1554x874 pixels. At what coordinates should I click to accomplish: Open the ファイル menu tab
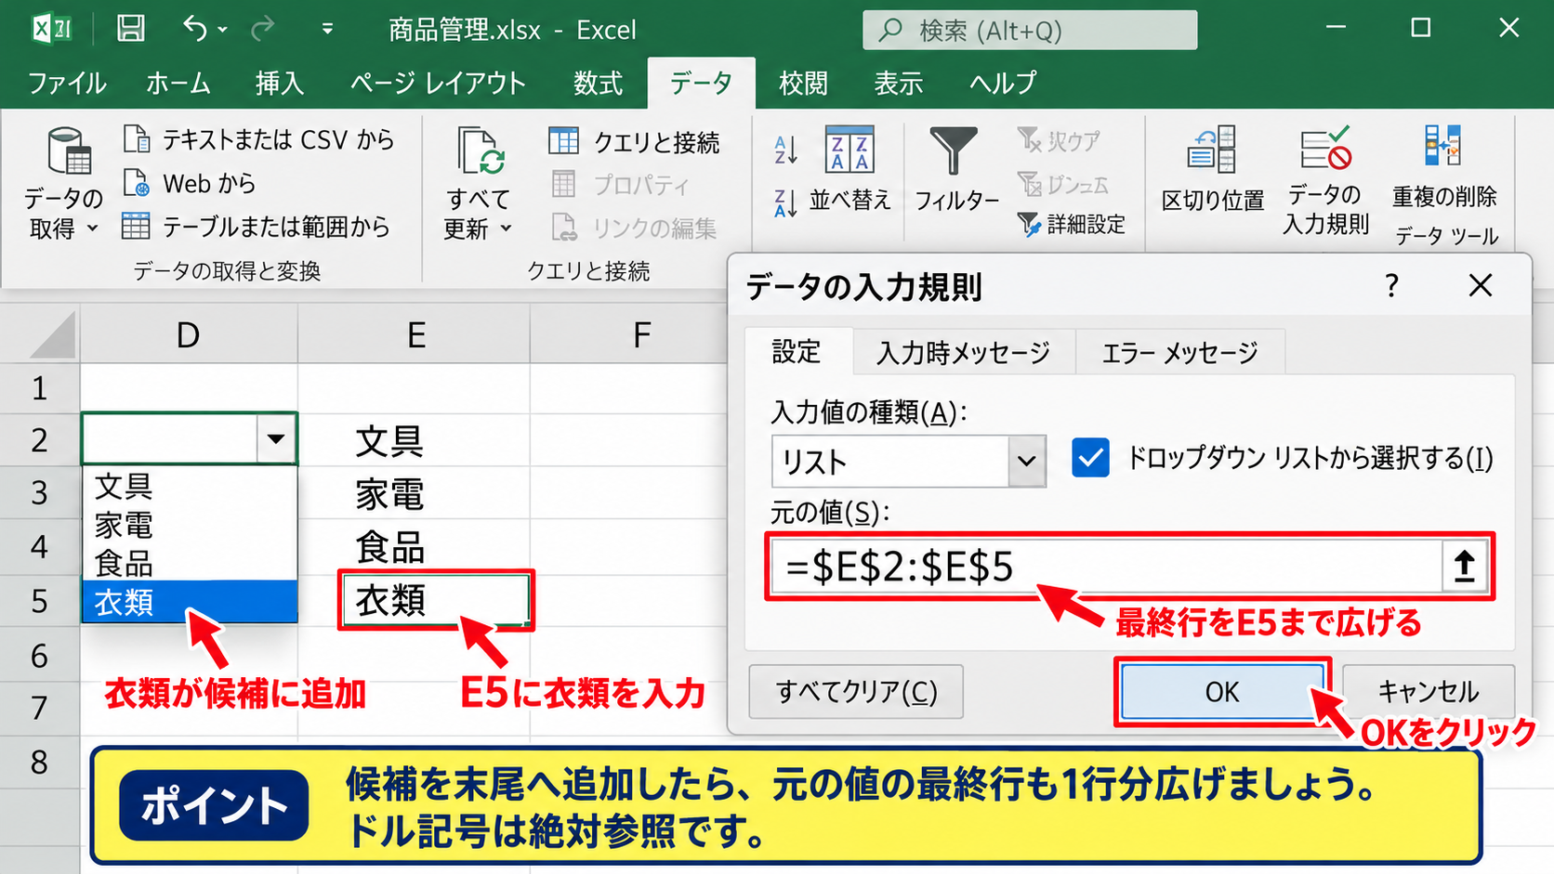67,84
